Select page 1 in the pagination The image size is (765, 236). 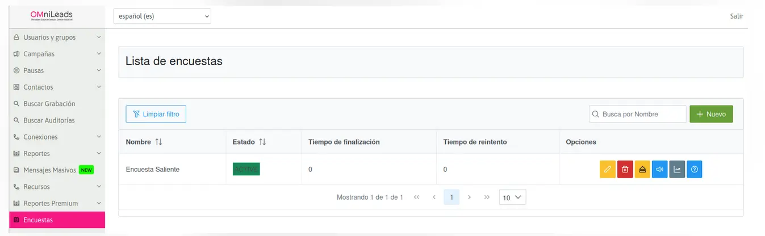[x=451, y=197]
